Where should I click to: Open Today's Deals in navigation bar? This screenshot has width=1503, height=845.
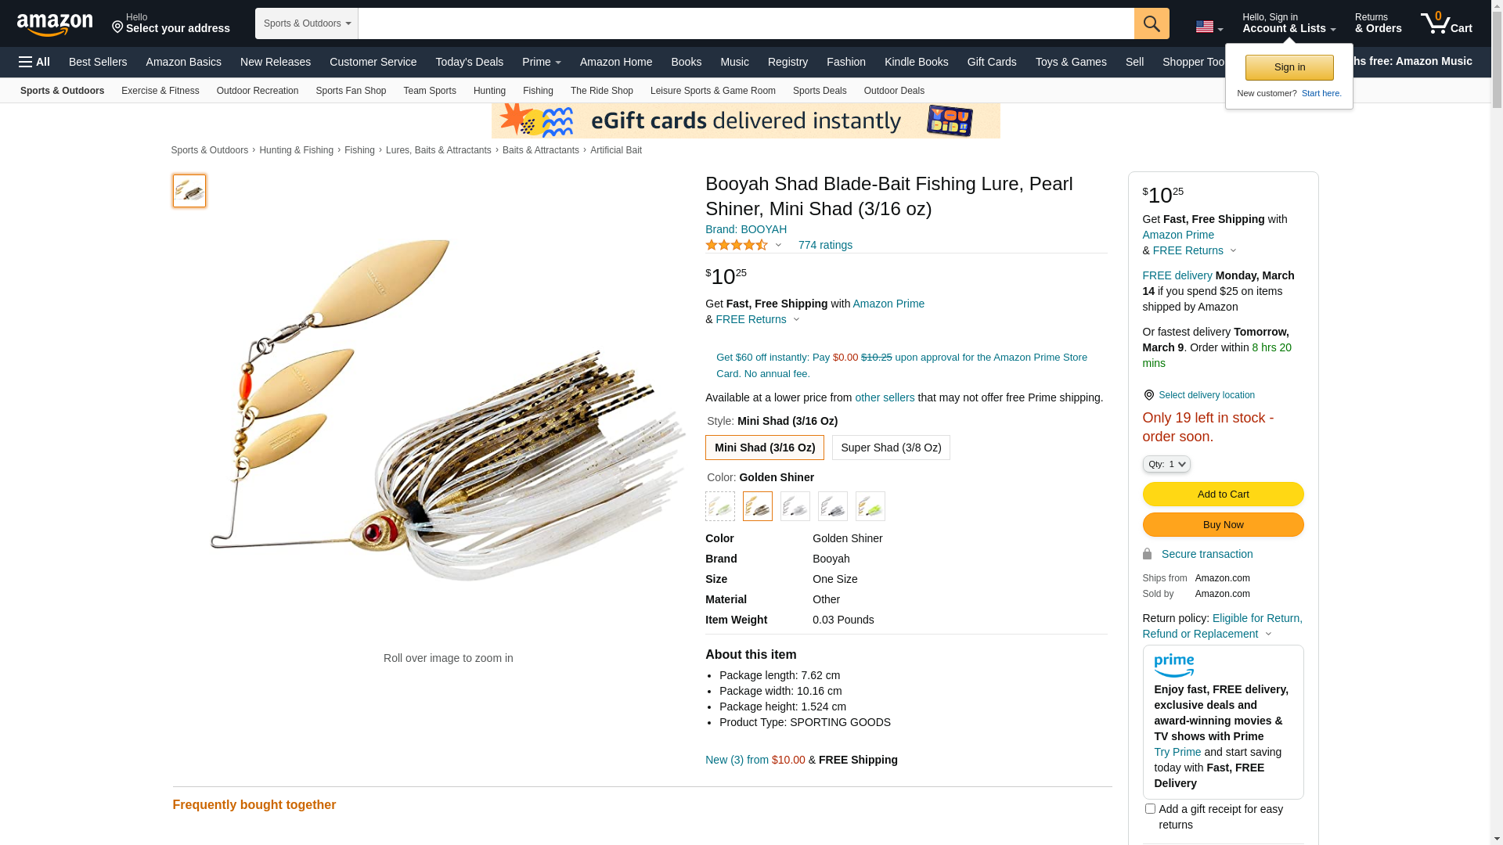pyautogui.click(x=470, y=62)
